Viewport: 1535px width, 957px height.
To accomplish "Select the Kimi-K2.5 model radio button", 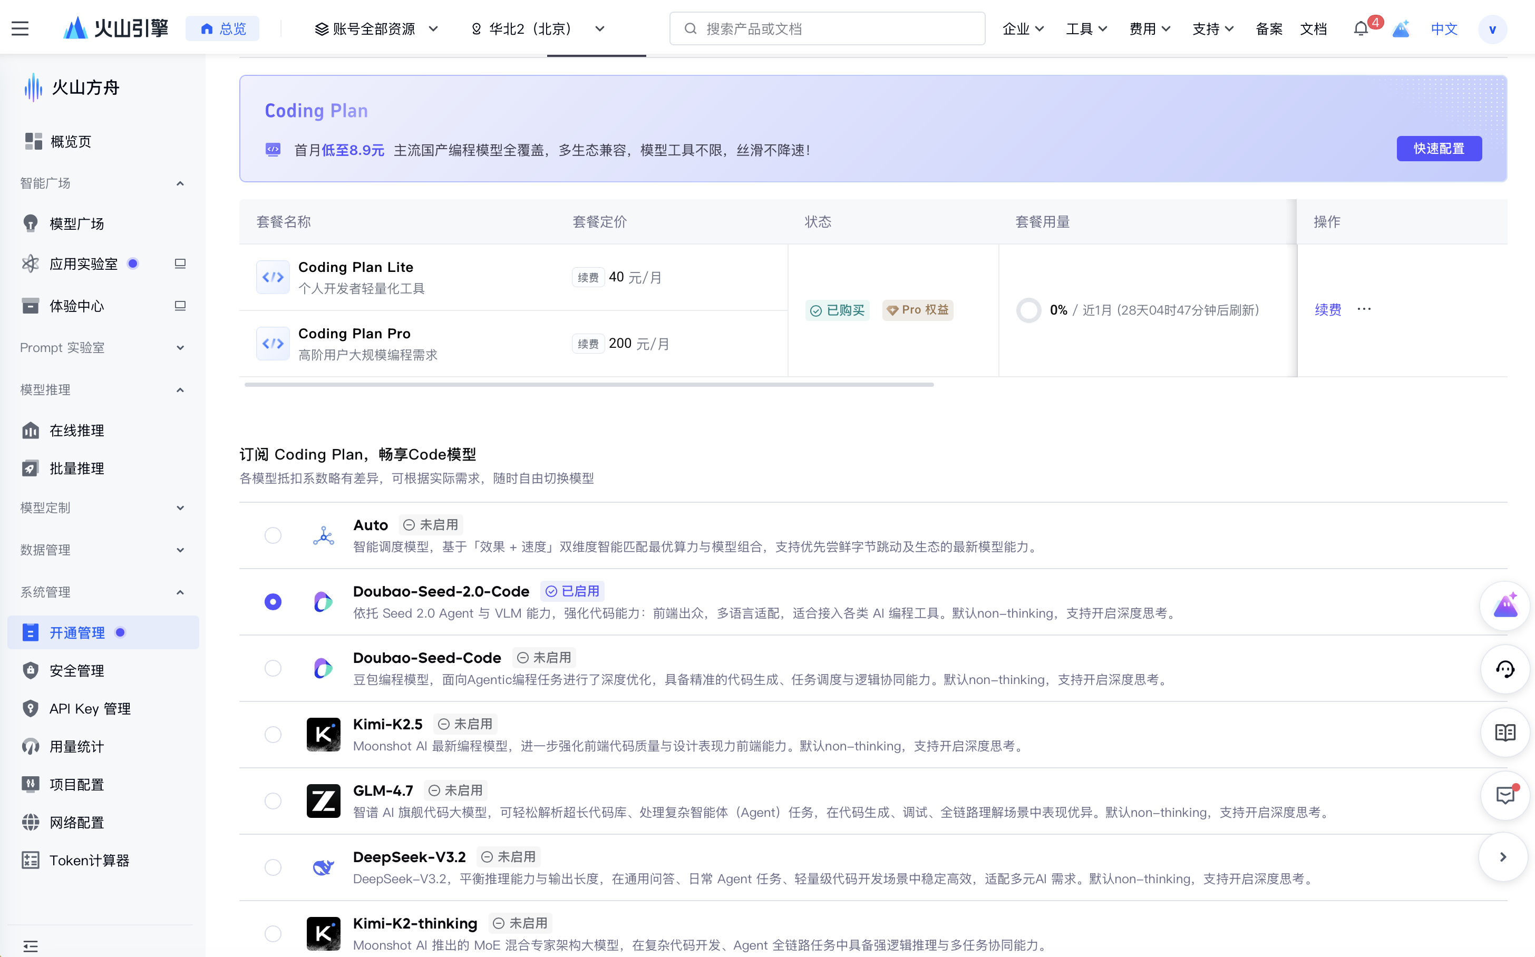I will coord(273,734).
